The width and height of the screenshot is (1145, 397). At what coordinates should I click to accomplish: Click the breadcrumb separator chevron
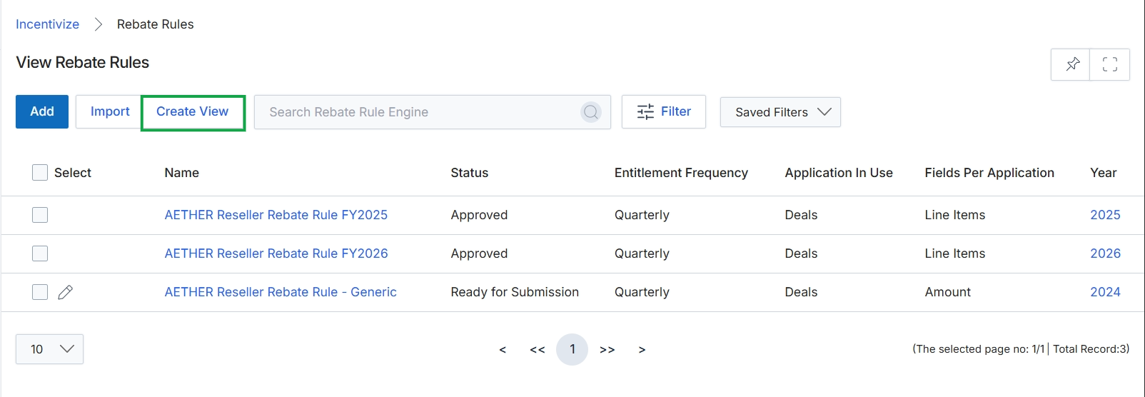[99, 24]
